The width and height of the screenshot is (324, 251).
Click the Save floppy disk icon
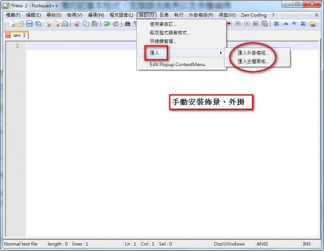coord(29,24)
